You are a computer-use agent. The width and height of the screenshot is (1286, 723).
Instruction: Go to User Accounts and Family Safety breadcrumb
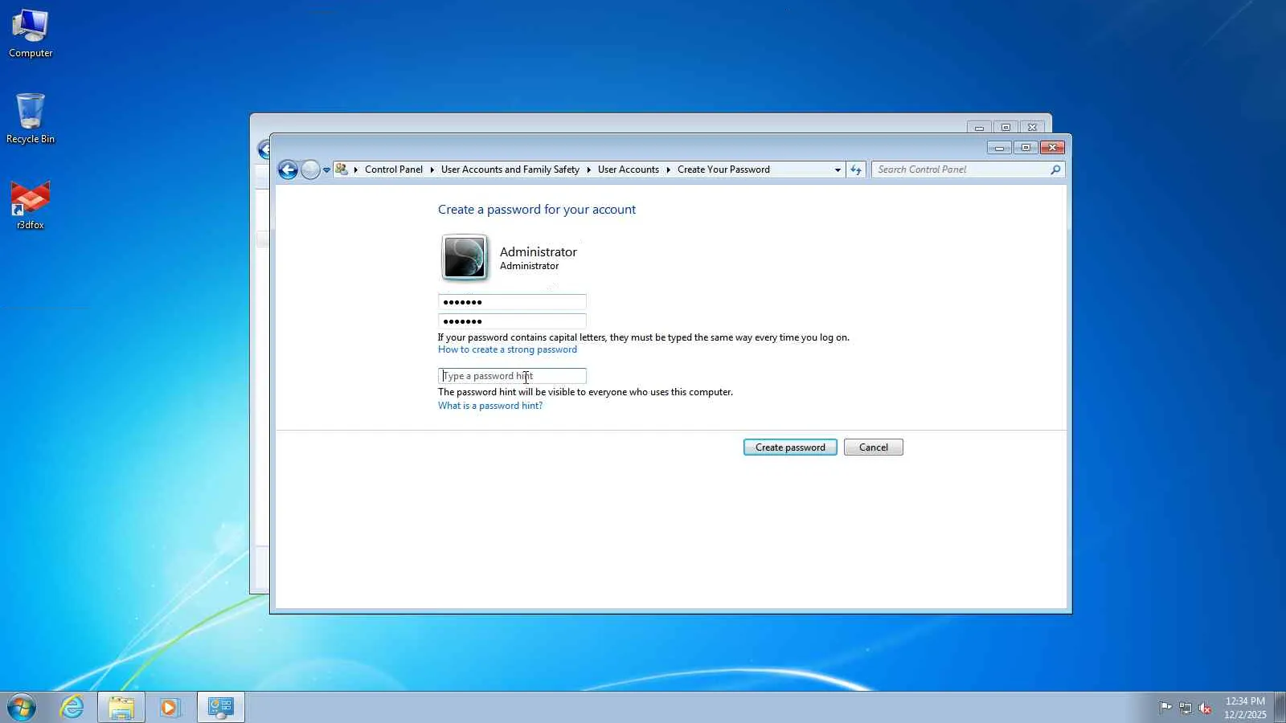tap(510, 170)
